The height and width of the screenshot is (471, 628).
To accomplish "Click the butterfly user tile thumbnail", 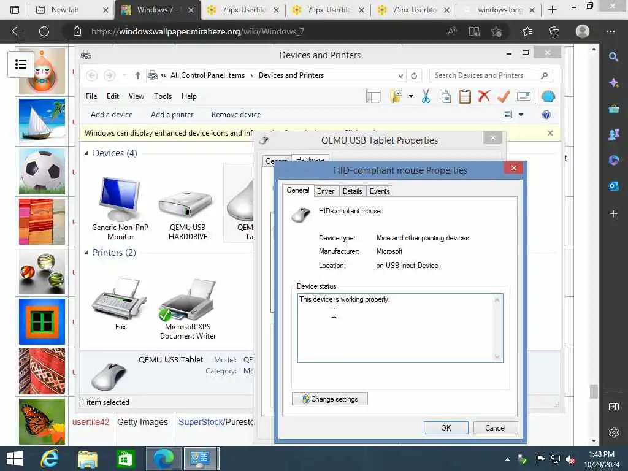I will (42, 421).
